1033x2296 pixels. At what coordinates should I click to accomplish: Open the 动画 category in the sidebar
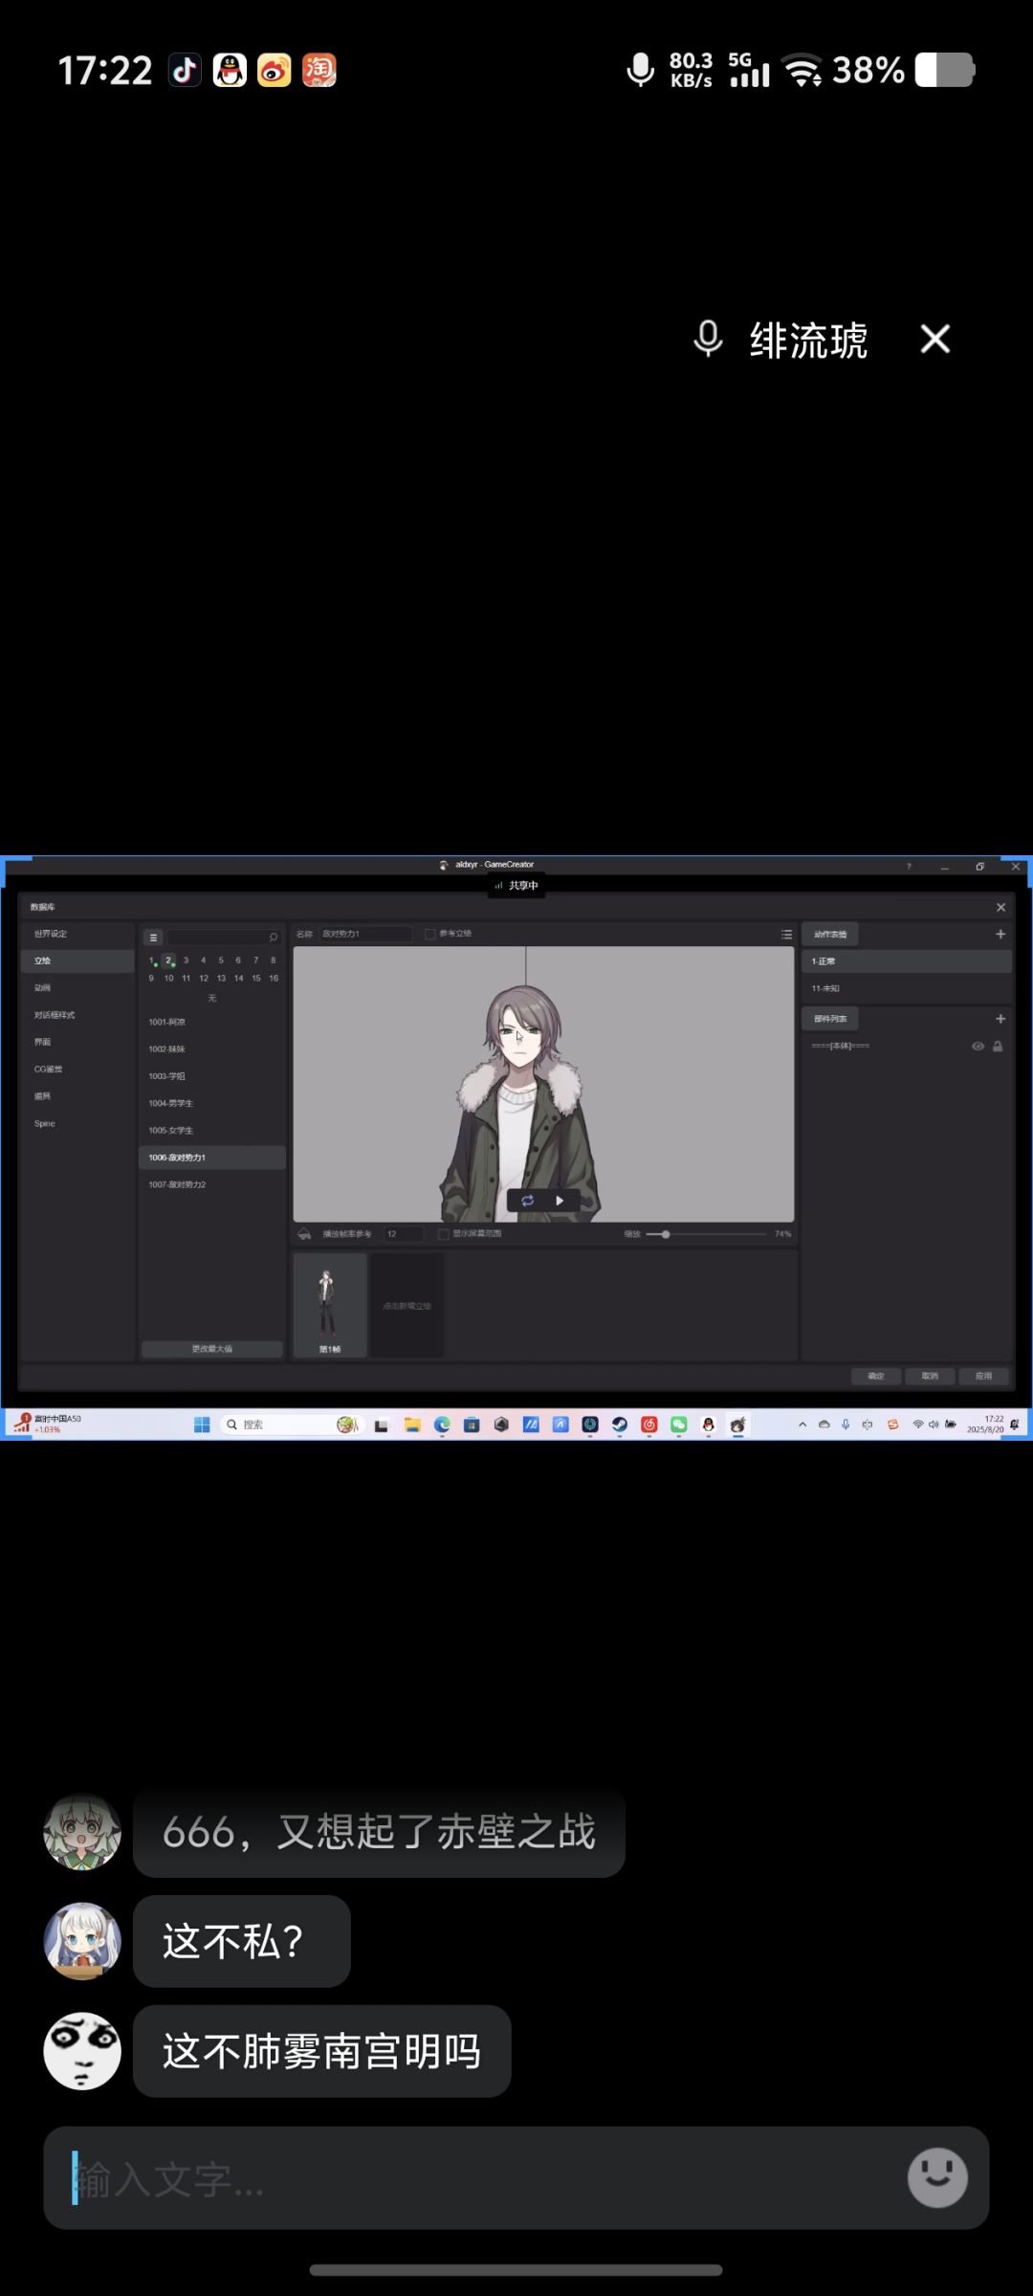click(x=77, y=987)
